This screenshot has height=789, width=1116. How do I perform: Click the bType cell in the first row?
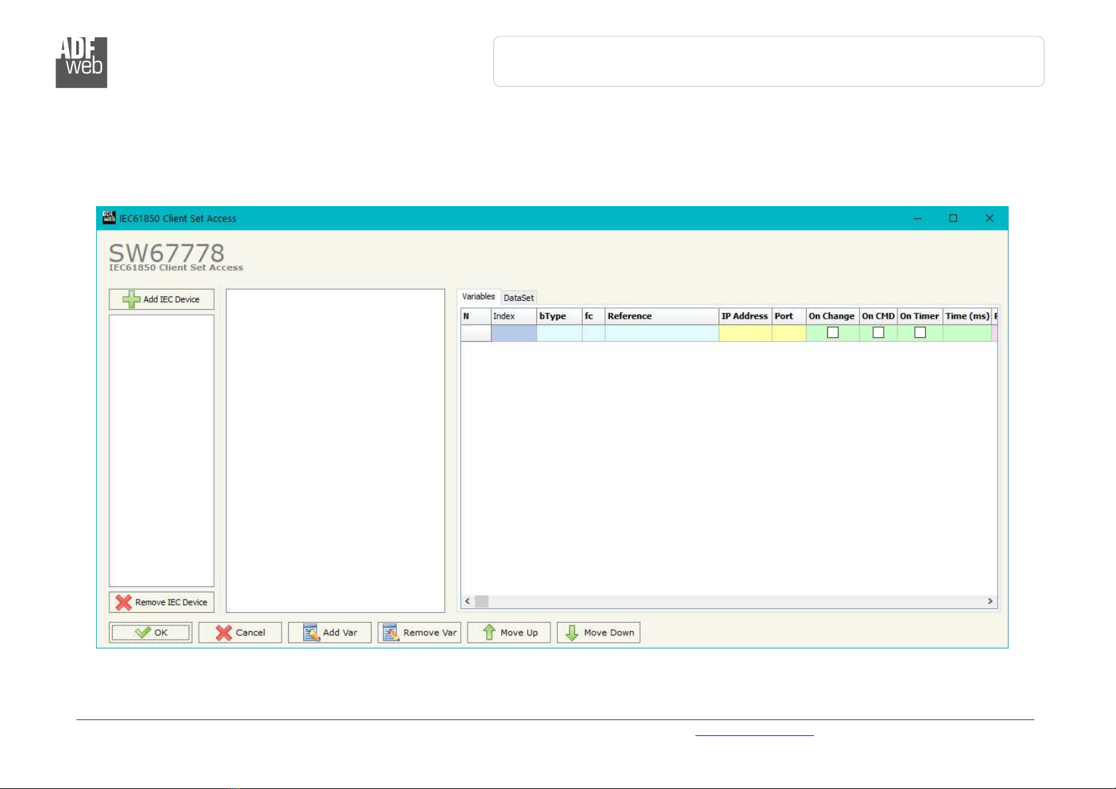click(560, 333)
